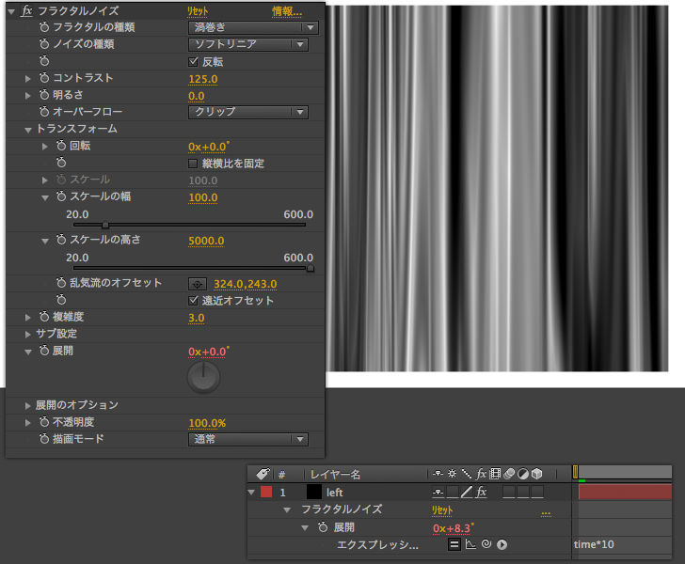The width and height of the screenshot is (685, 564).
Task: Toggle the 明るさ stopwatch icon
Action: click(44, 95)
